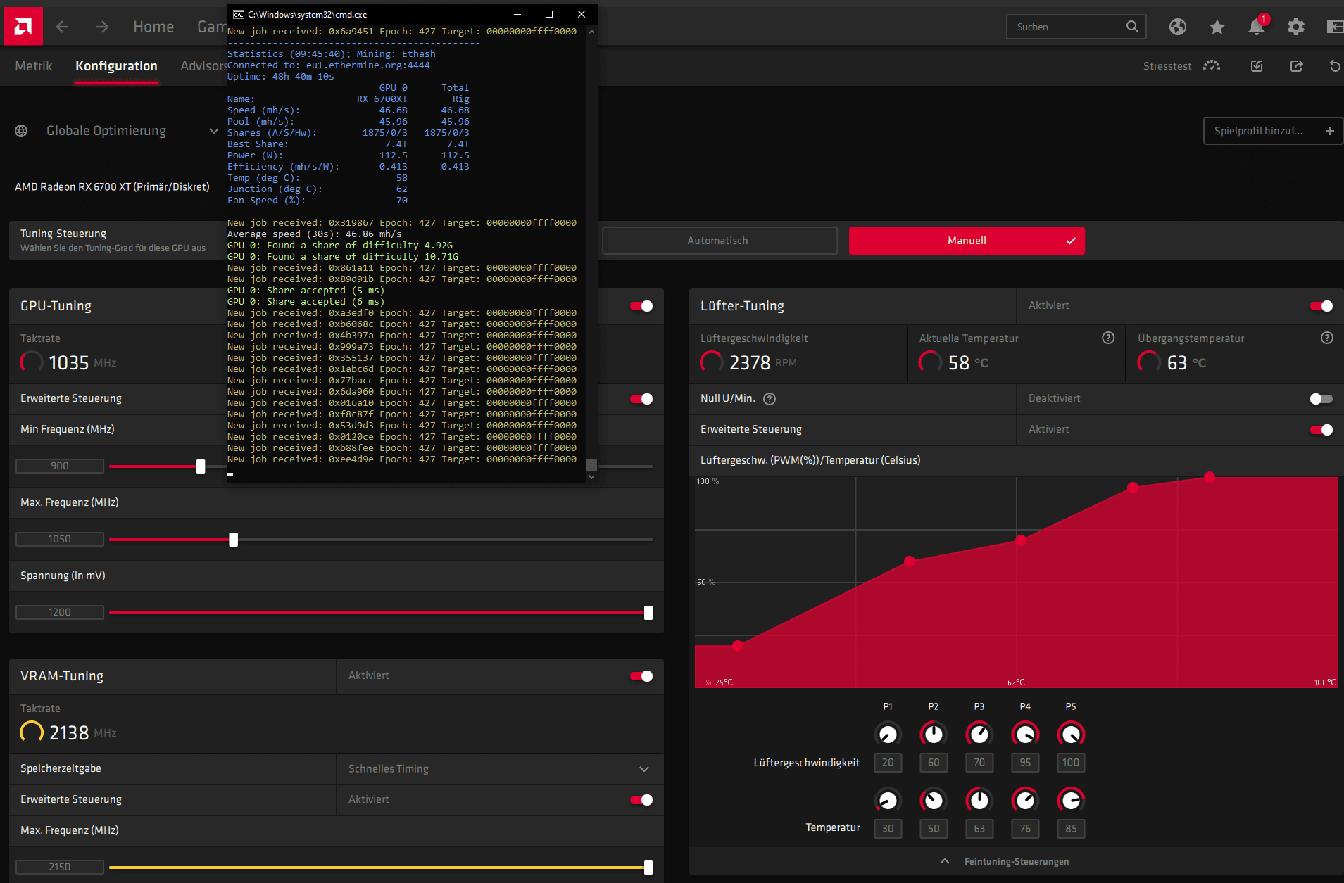Toggle Lüfter Erweiterte Steuerung switch
The image size is (1344, 883).
(1321, 430)
